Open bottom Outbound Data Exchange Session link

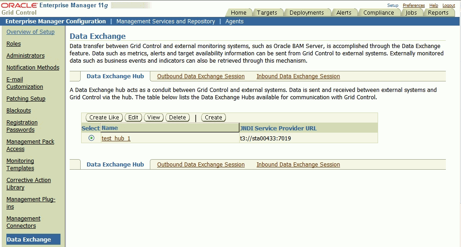coord(201,165)
